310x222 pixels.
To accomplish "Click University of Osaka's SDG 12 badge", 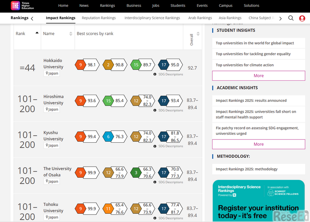I will (108, 172).
